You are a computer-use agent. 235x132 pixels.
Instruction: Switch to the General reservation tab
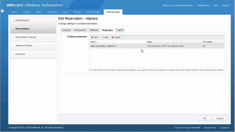[x=66, y=30]
